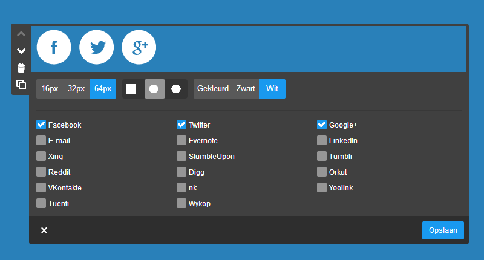Select the hexagon icon shape
This screenshot has width=484, height=260.
point(176,89)
